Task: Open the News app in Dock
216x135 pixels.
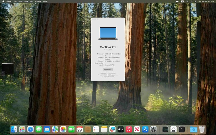Action: tap(137, 130)
